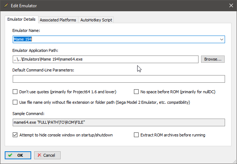Enable the Don't use quotes checkbox

[15, 92]
